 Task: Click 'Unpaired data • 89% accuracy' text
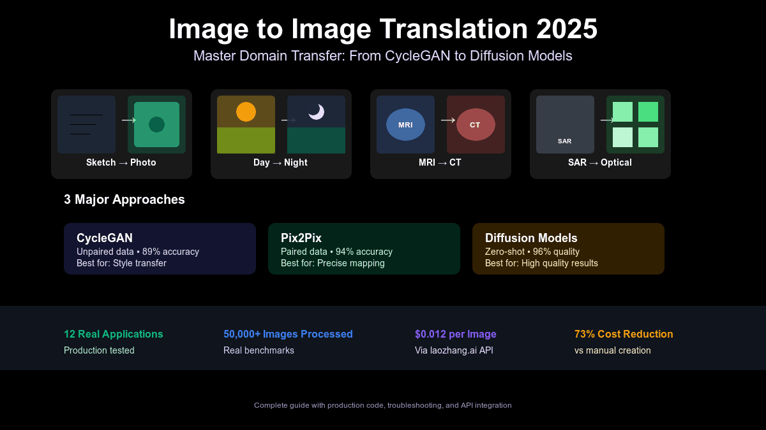[x=138, y=252]
